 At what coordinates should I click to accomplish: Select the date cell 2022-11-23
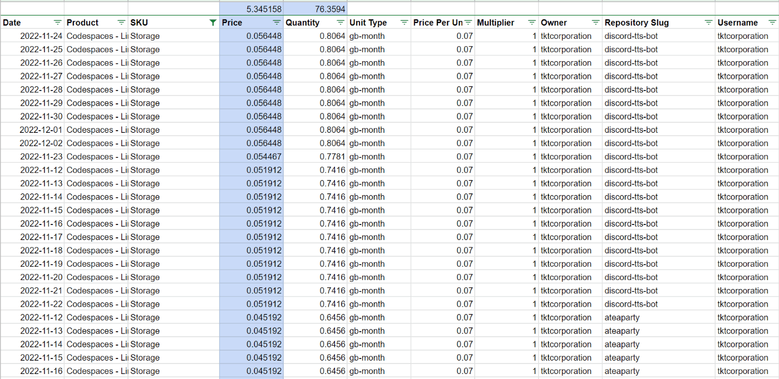(32, 157)
